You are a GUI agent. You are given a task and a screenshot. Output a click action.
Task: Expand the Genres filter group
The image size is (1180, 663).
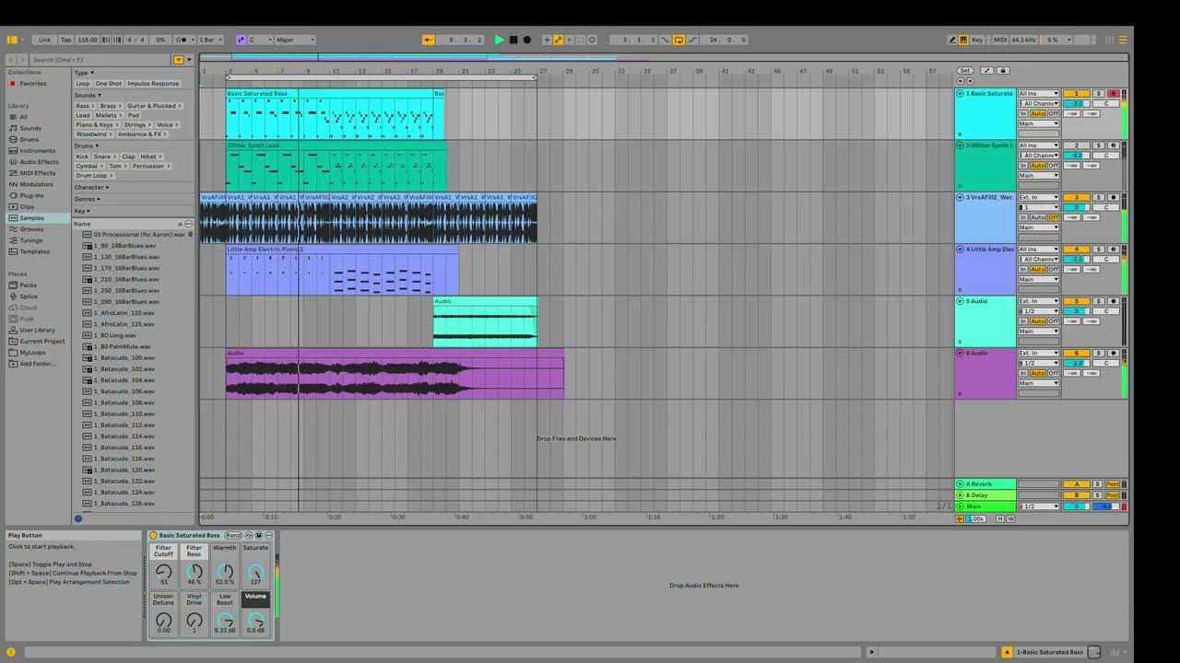[87, 199]
